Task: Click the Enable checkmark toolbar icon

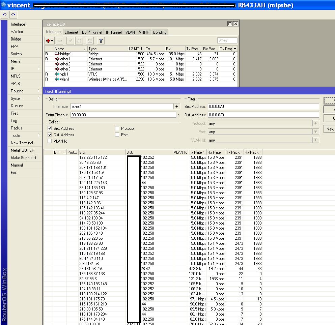Action: 70,41
